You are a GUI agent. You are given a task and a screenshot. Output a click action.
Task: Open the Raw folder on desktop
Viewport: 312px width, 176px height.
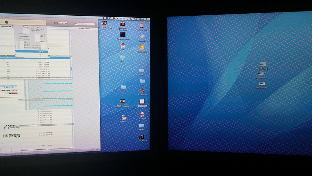coord(142,81)
